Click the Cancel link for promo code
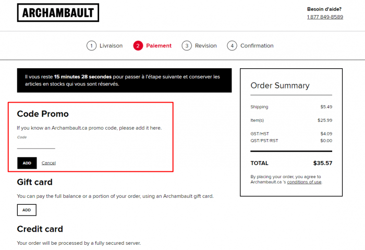The image size is (365, 250). (48, 163)
